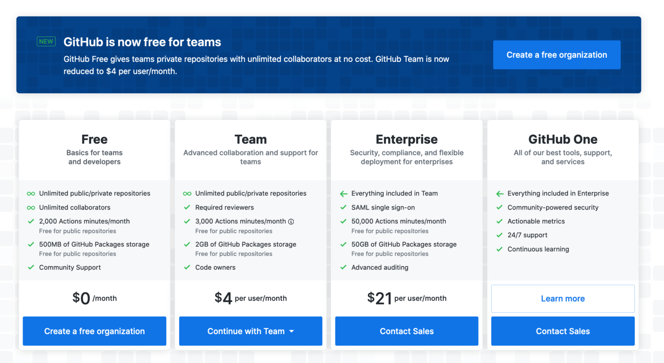
Task: Click 'All of our best tools, support' subtitle
Action: point(563,157)
